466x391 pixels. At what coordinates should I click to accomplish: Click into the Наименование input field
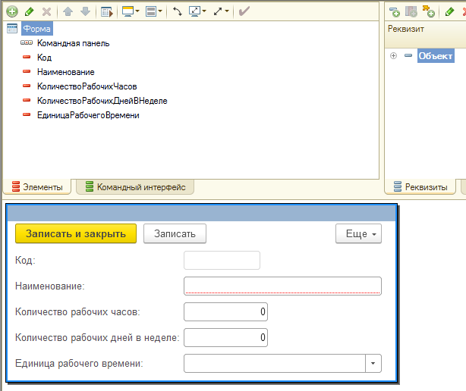click(x=282, y=286)
